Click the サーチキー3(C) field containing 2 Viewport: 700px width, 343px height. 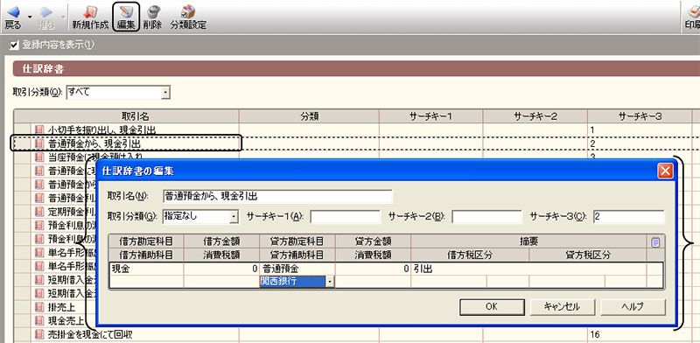[628, 217]
